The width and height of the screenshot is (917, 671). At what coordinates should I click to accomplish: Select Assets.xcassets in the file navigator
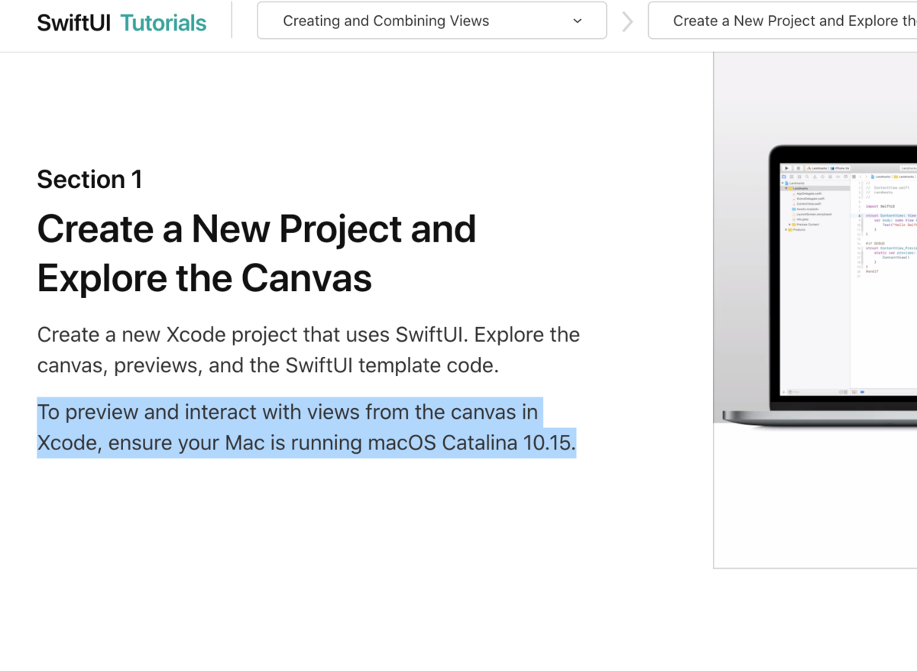click(807, 209)
